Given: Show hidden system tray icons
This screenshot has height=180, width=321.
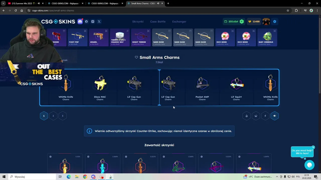Looking at the screenshot, I should 277,177.
